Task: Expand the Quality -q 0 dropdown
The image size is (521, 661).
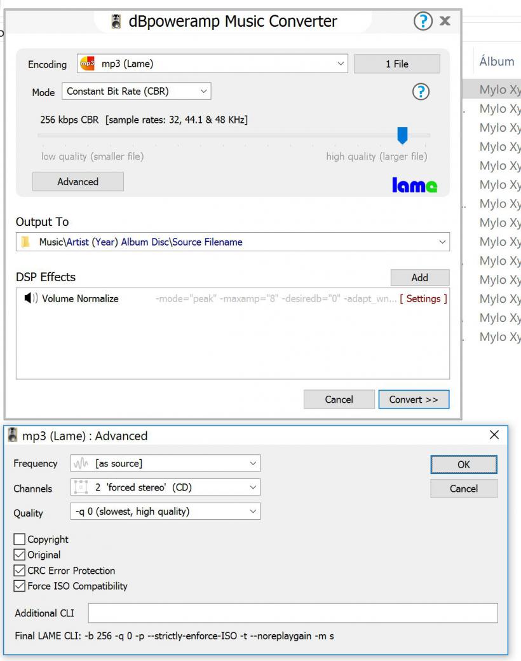Action: (x=165, y=511)
